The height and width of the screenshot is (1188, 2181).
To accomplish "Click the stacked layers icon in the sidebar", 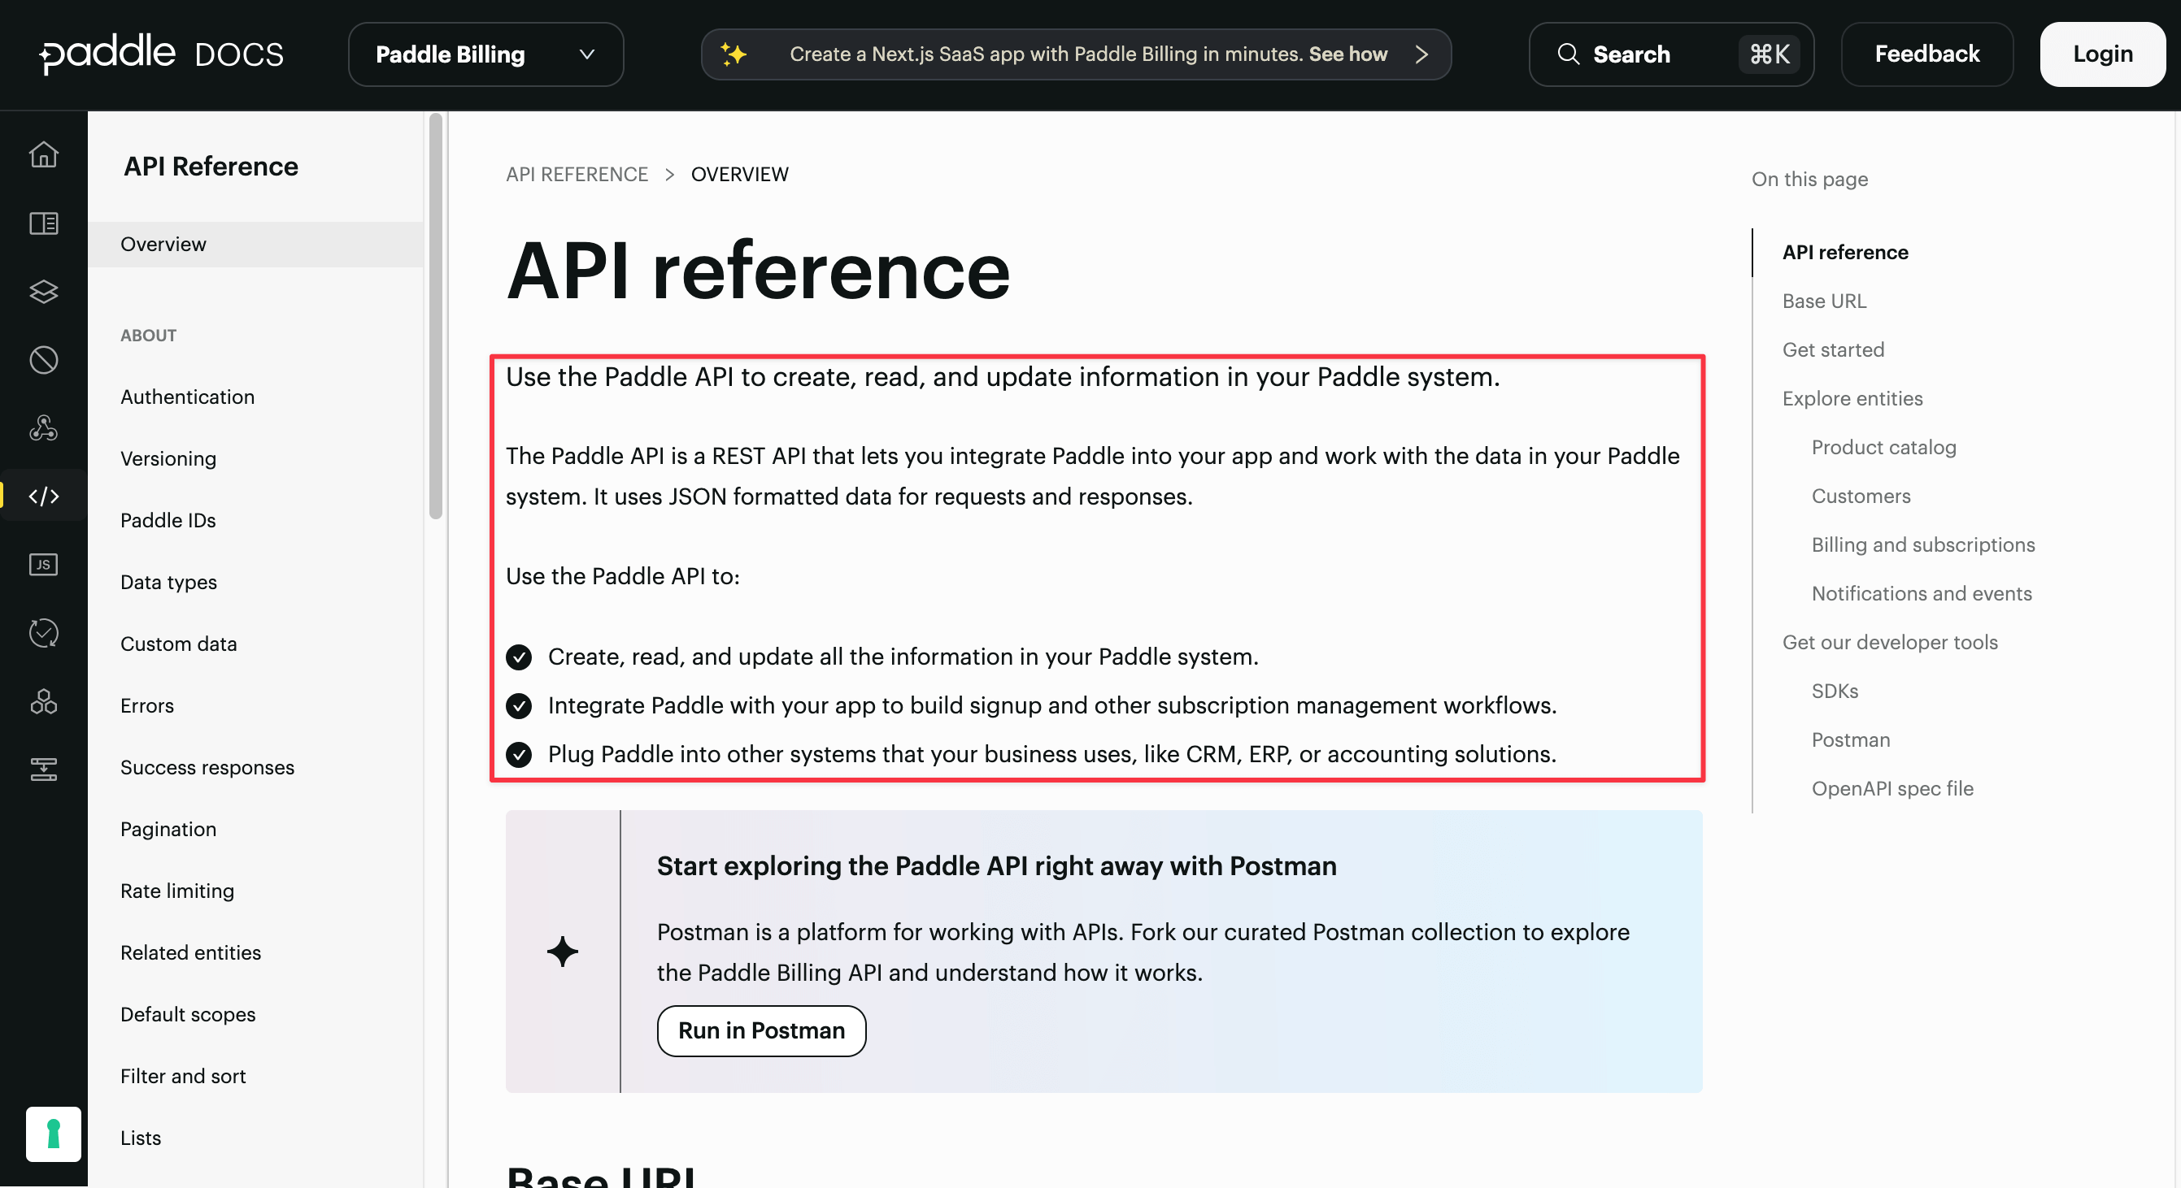I will click(x=43, y=292).
